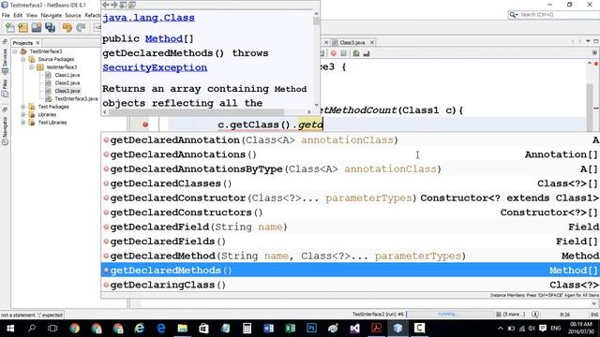The height and width of the screenshot is (337, 600).
Task: Close the Projects panel
Action: point(37,43)
